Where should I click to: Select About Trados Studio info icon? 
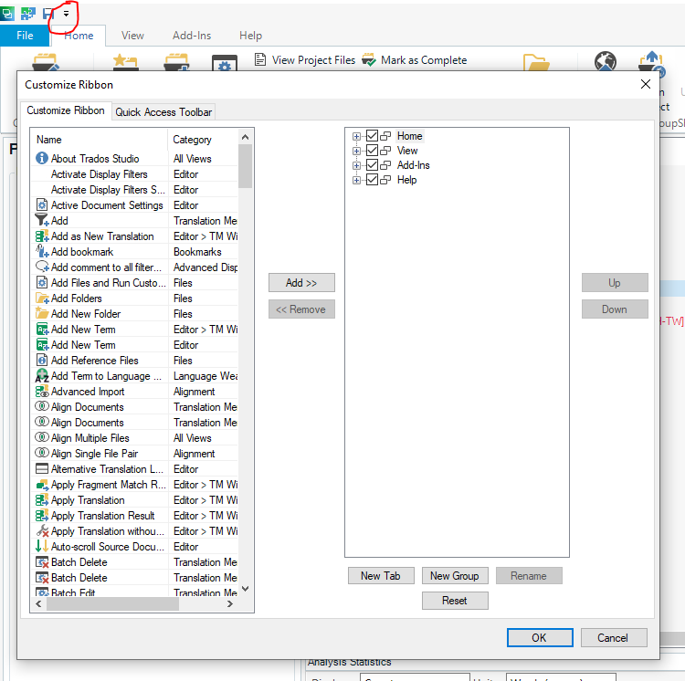click(x=41, y=158)
